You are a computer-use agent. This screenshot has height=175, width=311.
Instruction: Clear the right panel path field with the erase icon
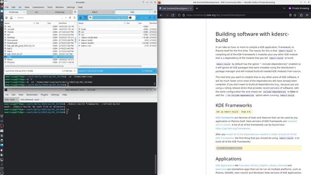click(130, 17)
